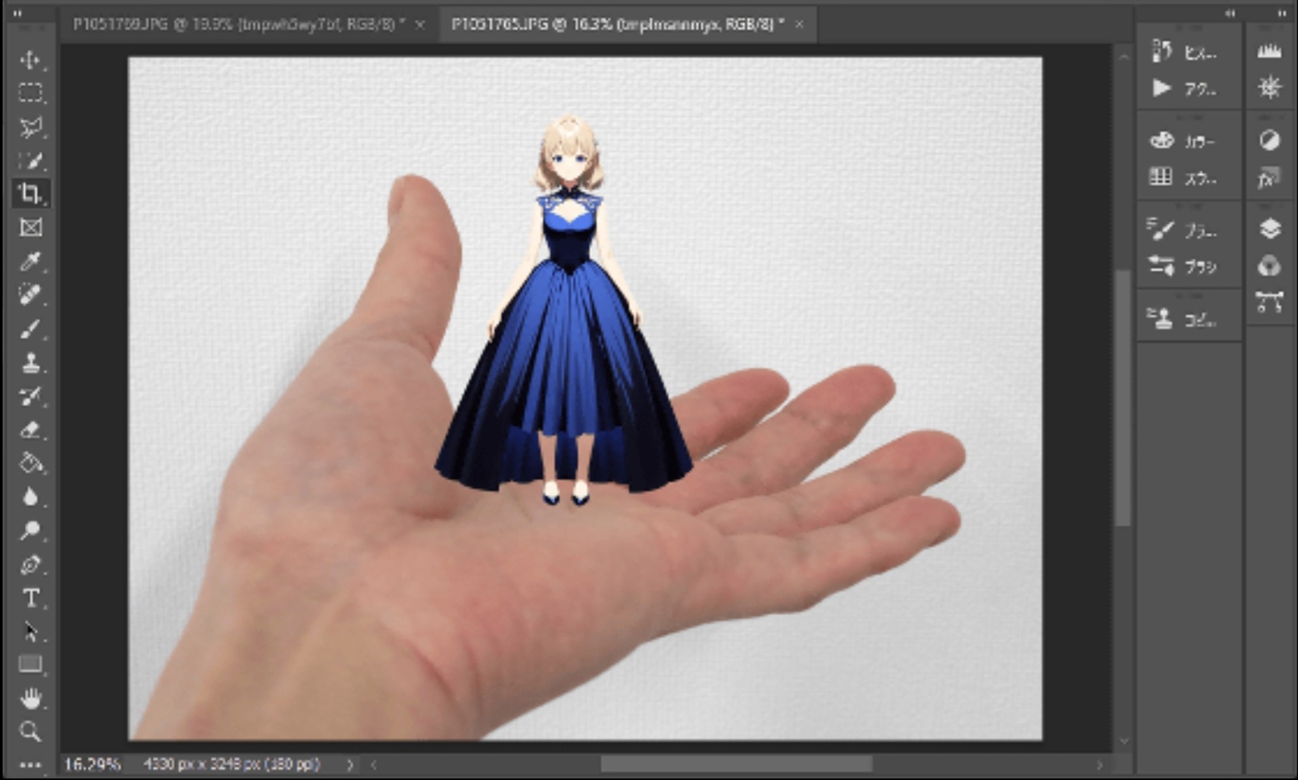The image size is (1298, 780).
Task: Open the Layers panel icon
Action: pos(1269,229)
